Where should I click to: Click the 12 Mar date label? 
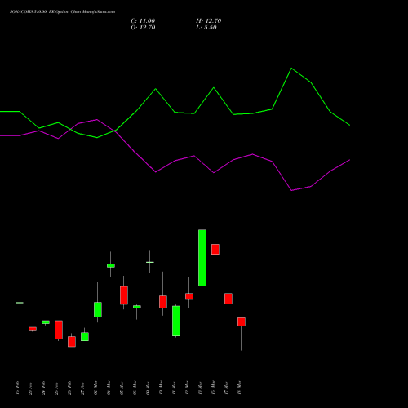point(187,388)
